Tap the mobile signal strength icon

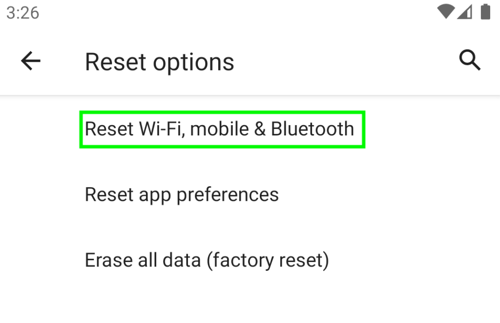point(464,13)
